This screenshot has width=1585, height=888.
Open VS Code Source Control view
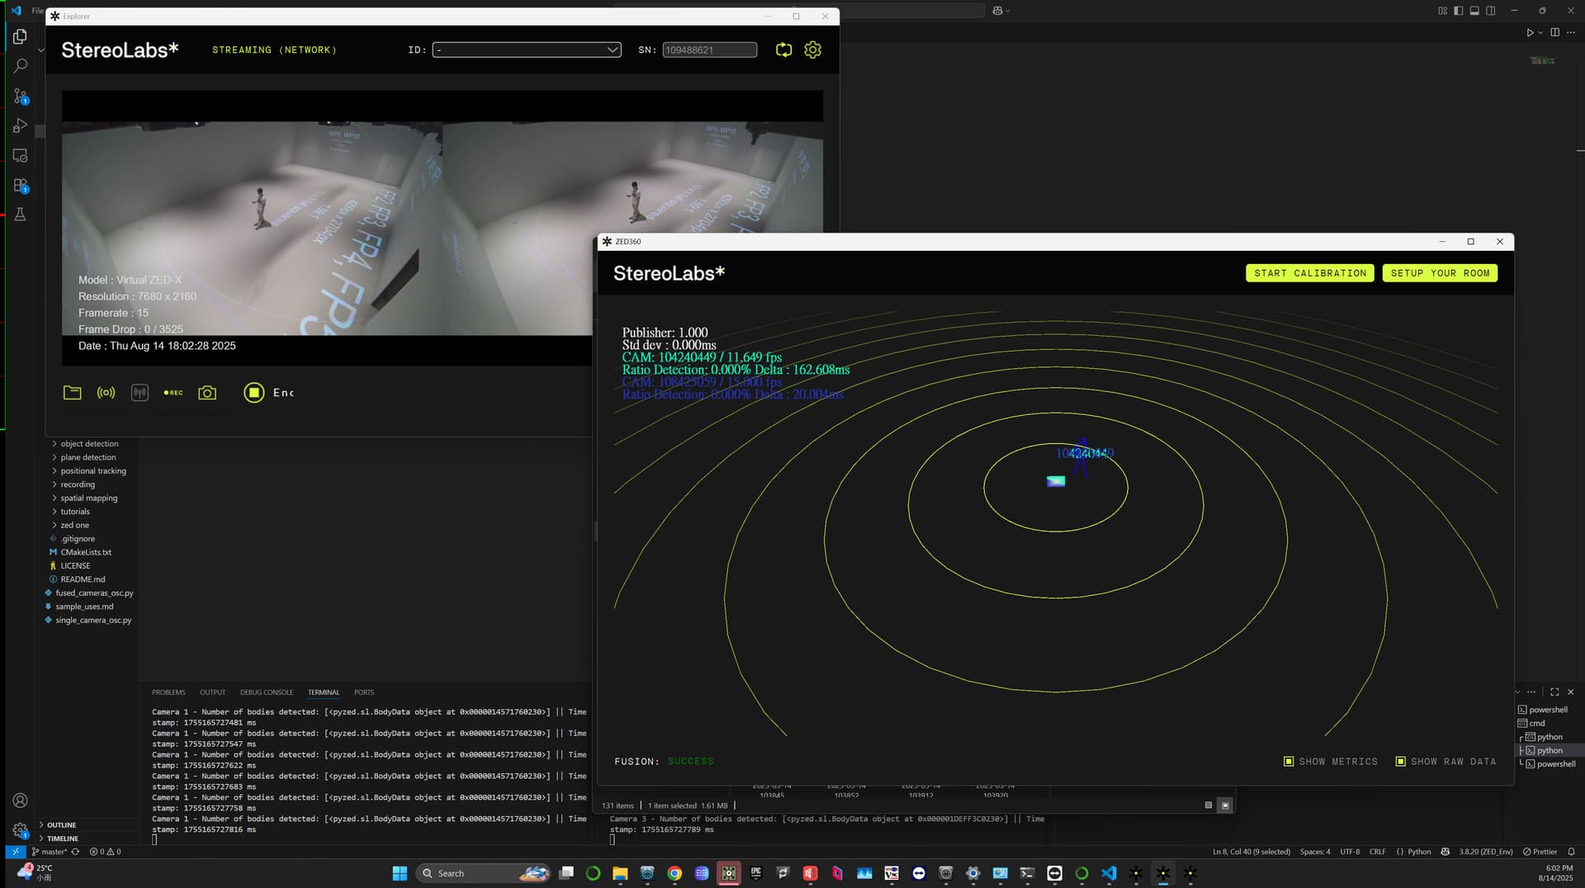tap(21, 97)
